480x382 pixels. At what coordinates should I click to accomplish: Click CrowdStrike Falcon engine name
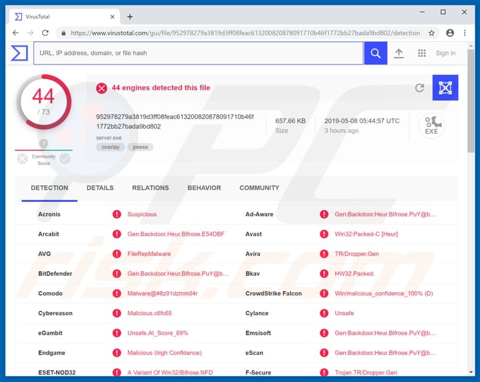(273, 293)
